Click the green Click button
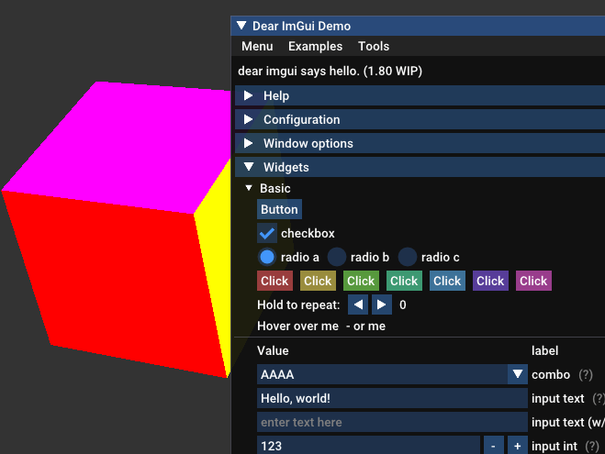Viewport: 605px width, 454px height. tap(361, 281)
